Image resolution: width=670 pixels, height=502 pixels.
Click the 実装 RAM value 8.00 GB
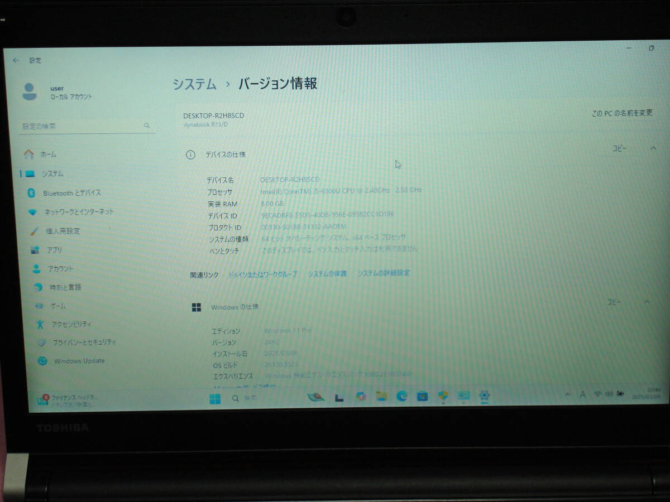[x=272, y=204]
